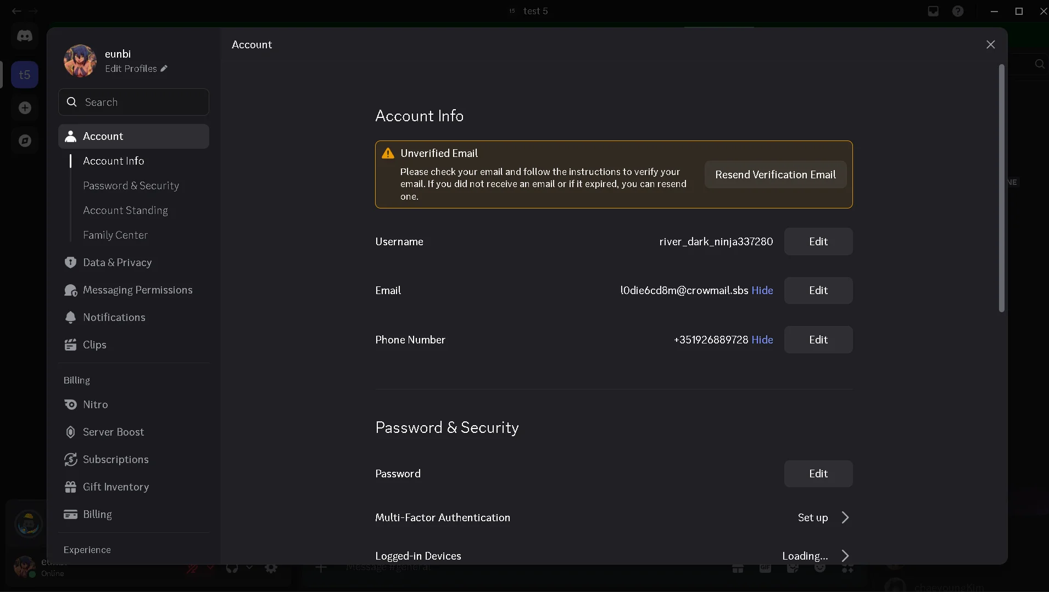Click into the settings Search field
The height and width of the screenshot is (592, 1049).
pyautogui.click(x=133, y=102)
